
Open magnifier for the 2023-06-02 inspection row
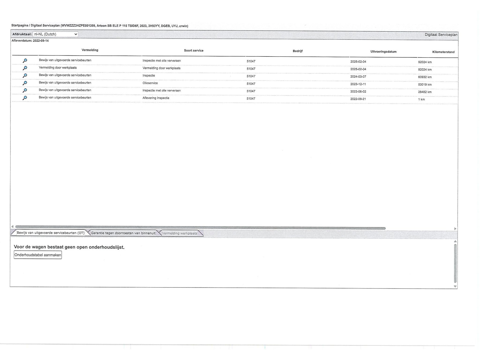pos(25,90)
